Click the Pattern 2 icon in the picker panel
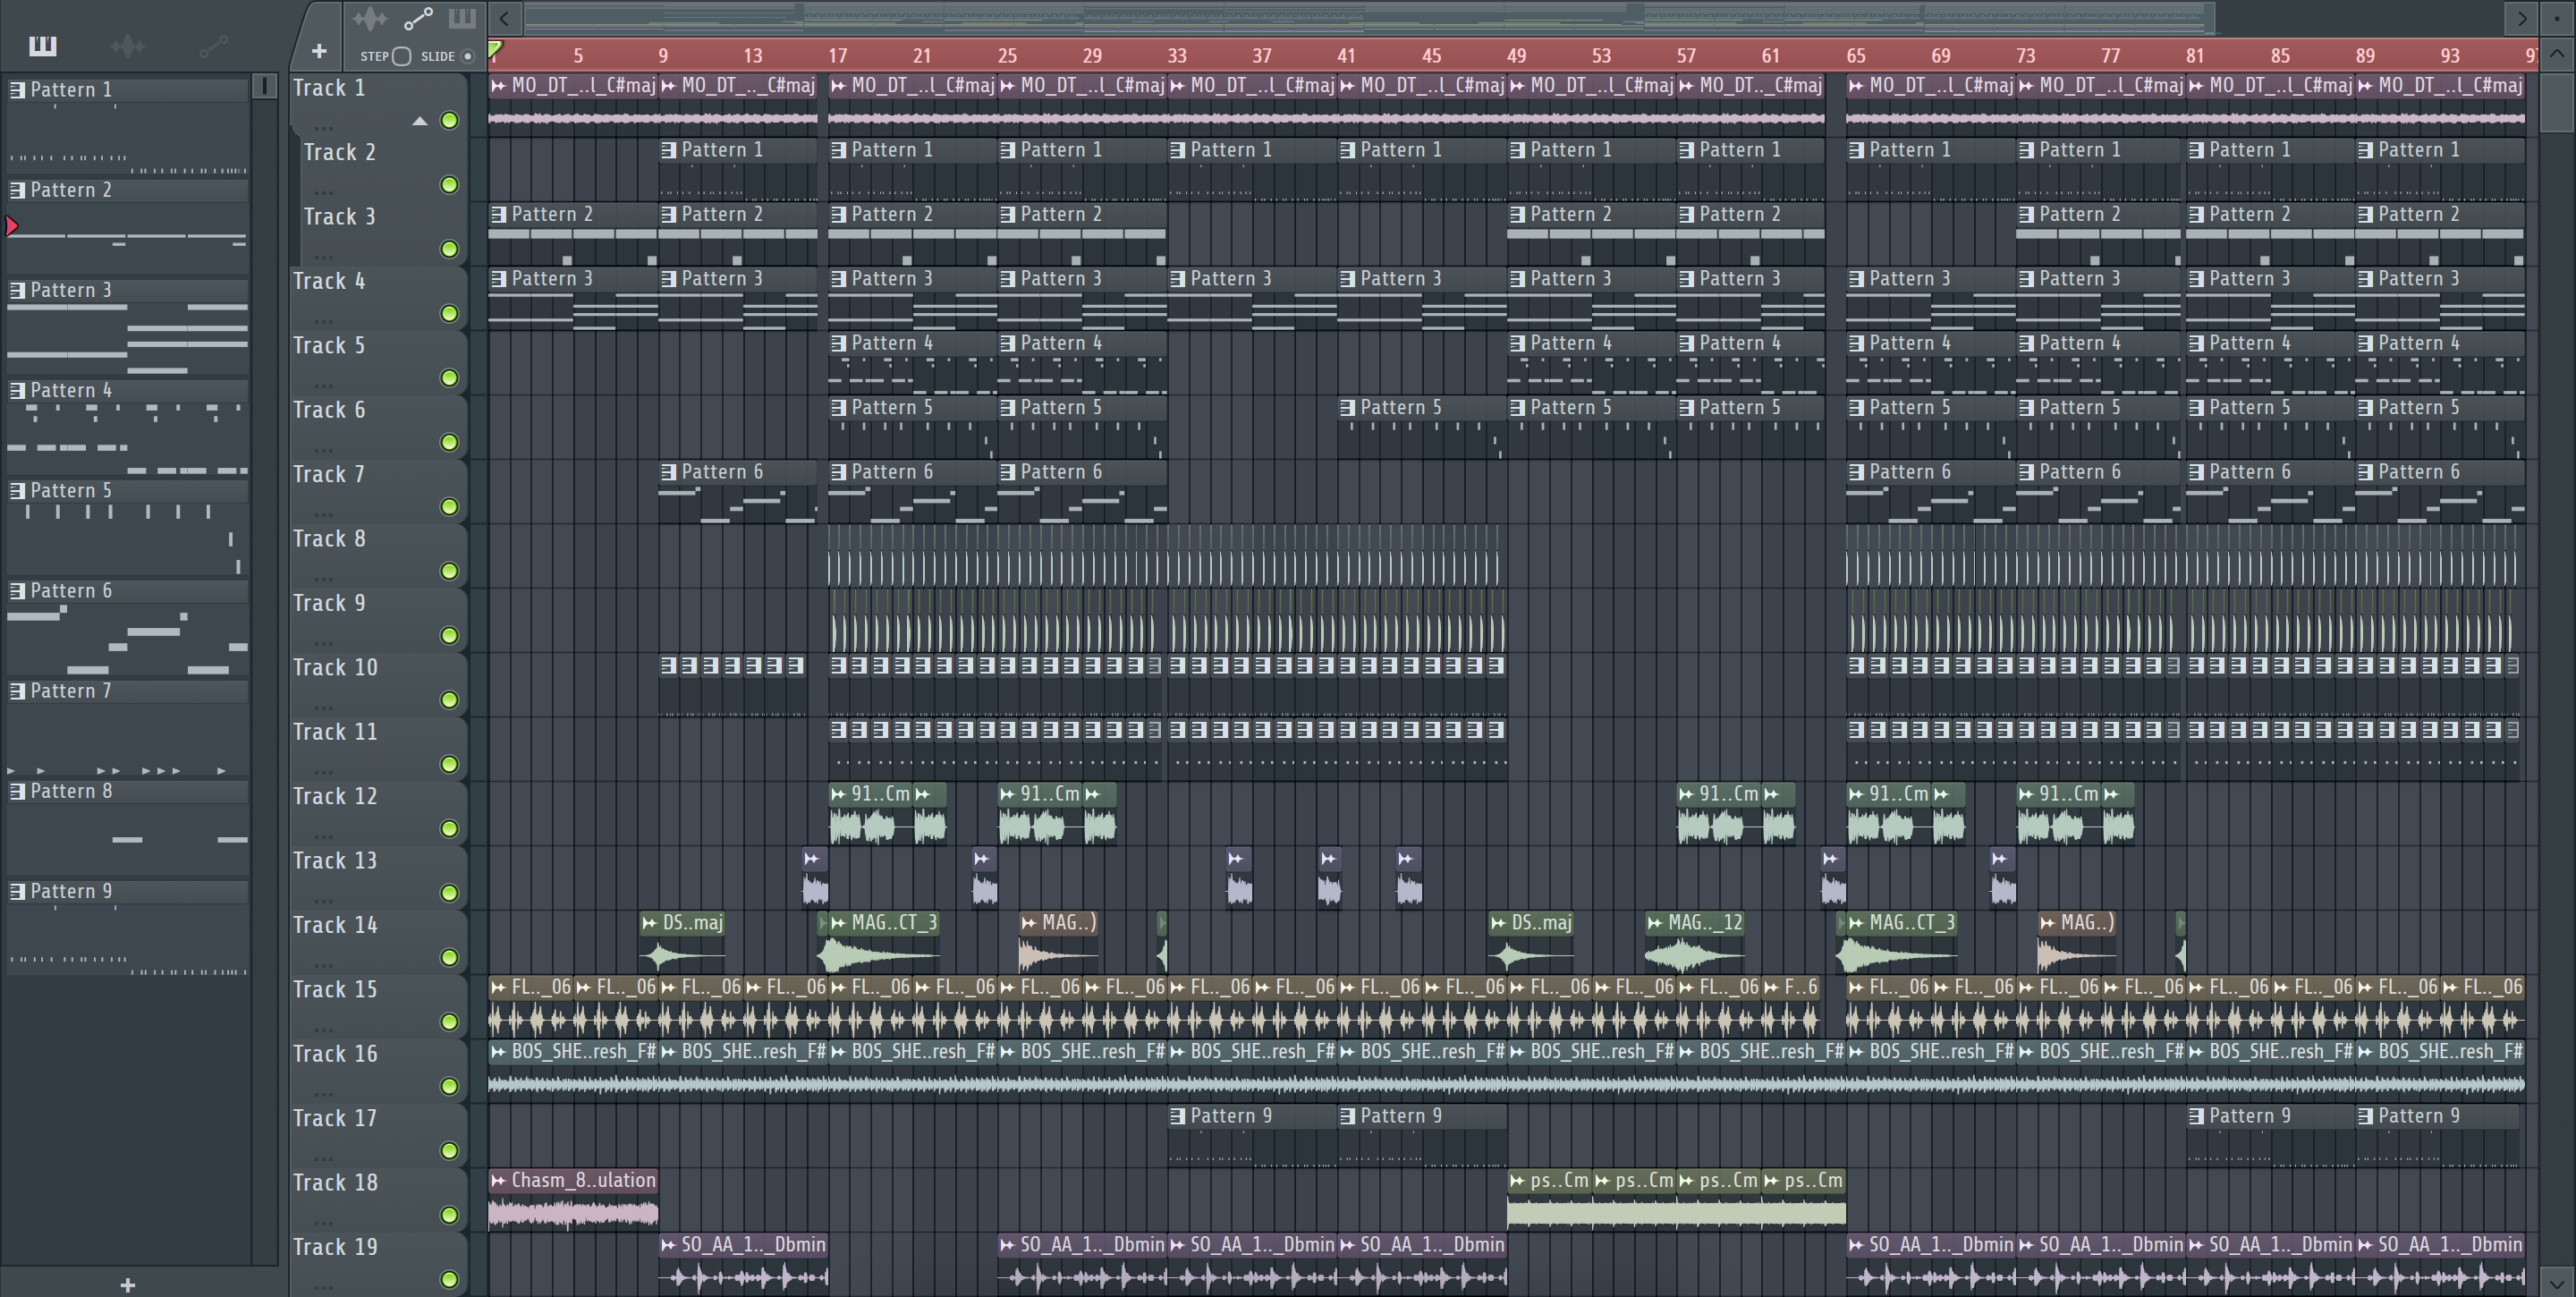The height and width of the screenshot is (1297, 2576). click(17, 190)
